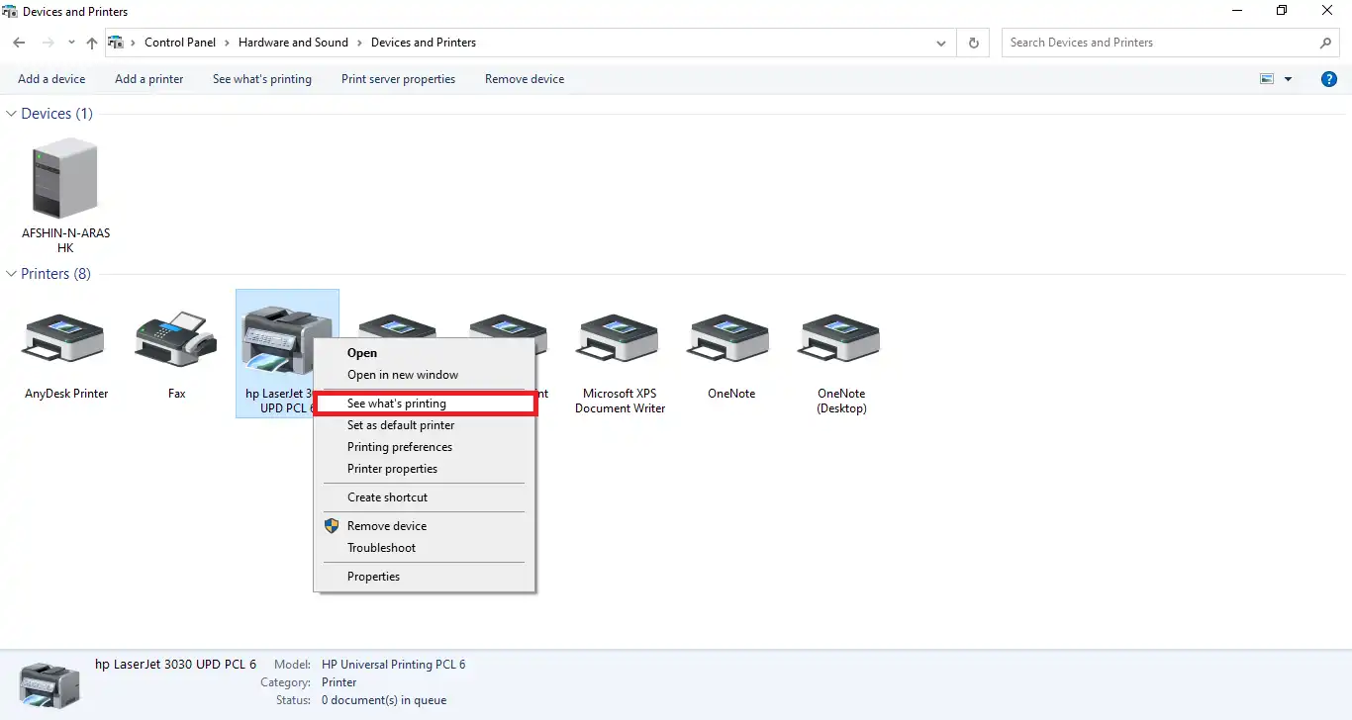Open the view options dropdown arrow
The height and width of the screenshot is (720, 1352).
(x=1288, y=79)
